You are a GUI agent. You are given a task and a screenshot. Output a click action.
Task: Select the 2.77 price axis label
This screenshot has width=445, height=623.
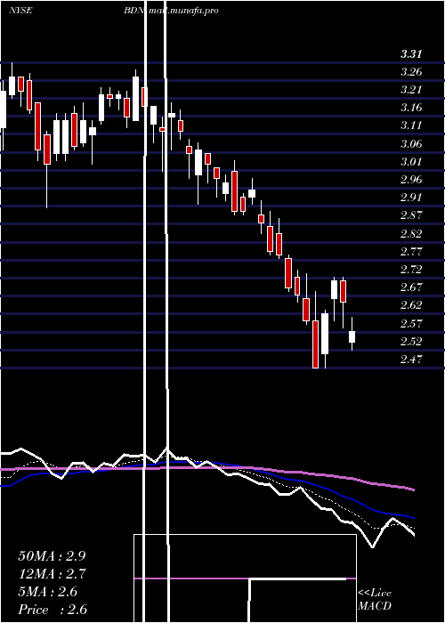[411, 252]
